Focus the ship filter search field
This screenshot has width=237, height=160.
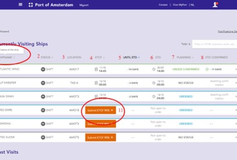[x=215, y=44]
